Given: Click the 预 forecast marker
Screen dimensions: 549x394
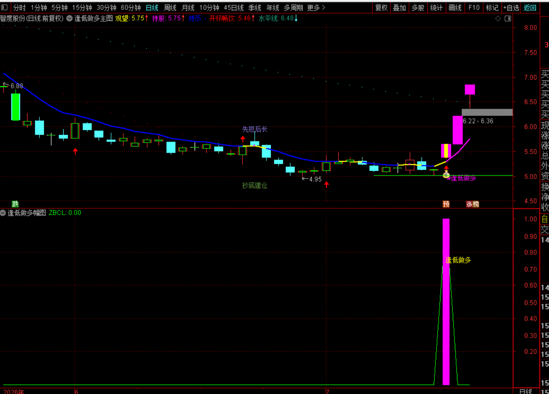Looking at the screenshot, I should [x=446, y=204].
